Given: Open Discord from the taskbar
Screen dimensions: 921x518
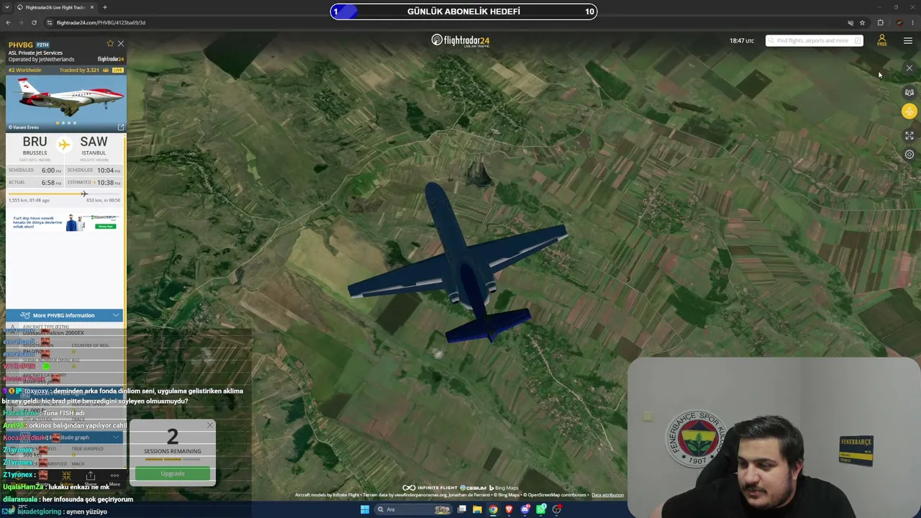Looking at the screenshot, I should coord(525,509).
